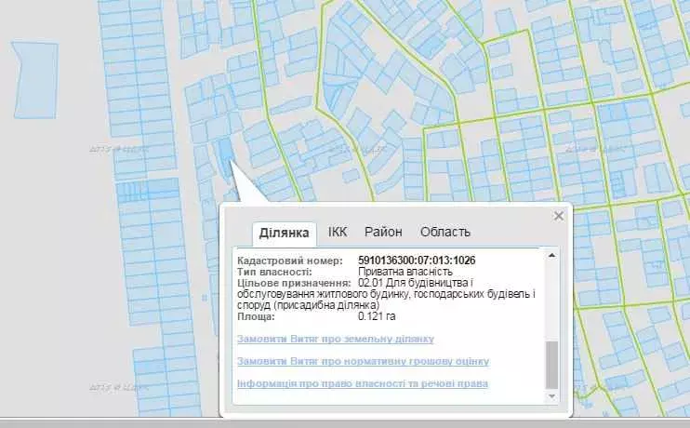Select the Район tab
This screenshot has height=428, width=690.
(383, 232)
